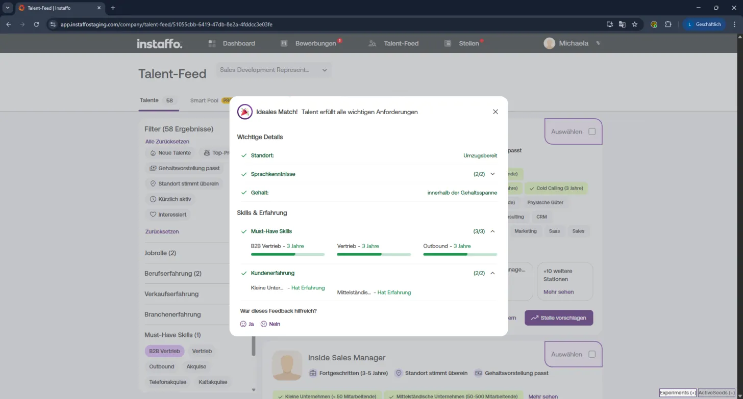The height and width of the screenshot is (399, 743).
Task: Click the install app icon in address bar
Action: (x=609, y=24)
